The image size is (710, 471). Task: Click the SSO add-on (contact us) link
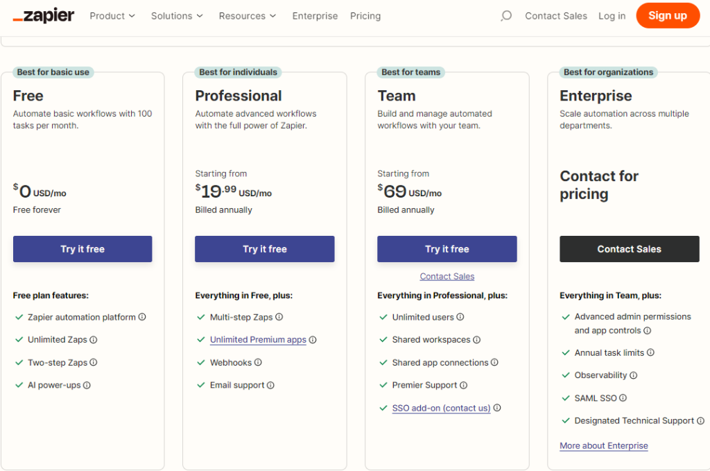(441, 408)
